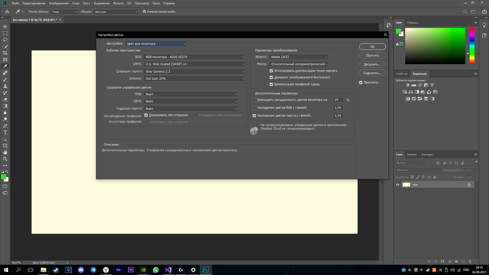This screenshot has width=489, height=275.
Task: Toggle 'Дизеринг (изображения 8 бит/канал)' checkbox
Action: (271, 77)
